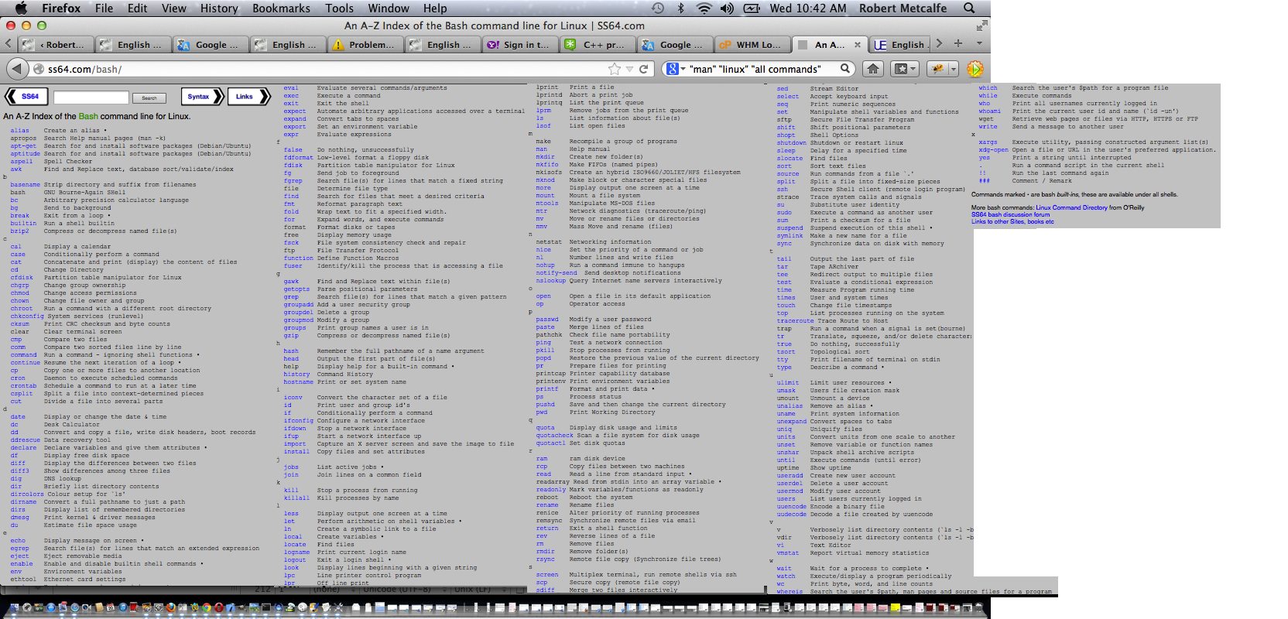1288x619 pixels.
Task: Reload the current page
Action: coord(643,69)
